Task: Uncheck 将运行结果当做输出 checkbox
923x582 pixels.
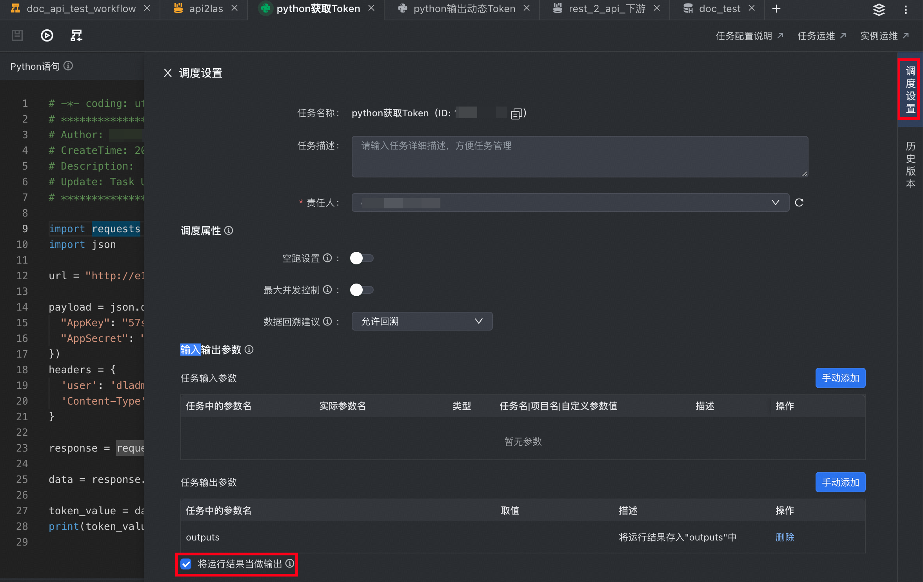Action: [x=186, y=564]
